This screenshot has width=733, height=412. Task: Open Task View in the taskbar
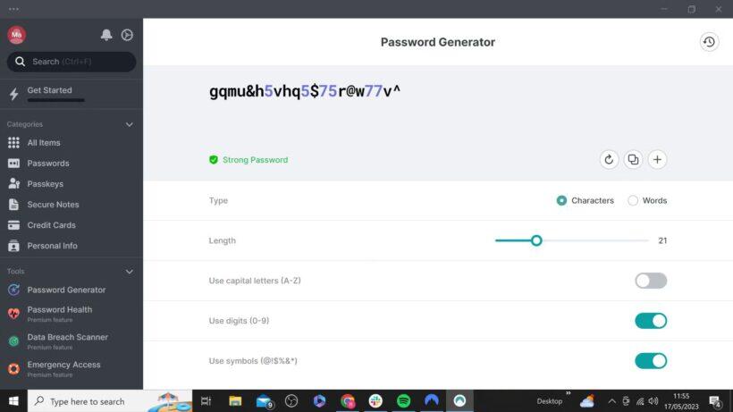pyautogui.click(x=206, y=400)
